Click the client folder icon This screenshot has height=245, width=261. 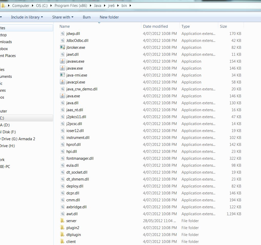tap(62, 241)
